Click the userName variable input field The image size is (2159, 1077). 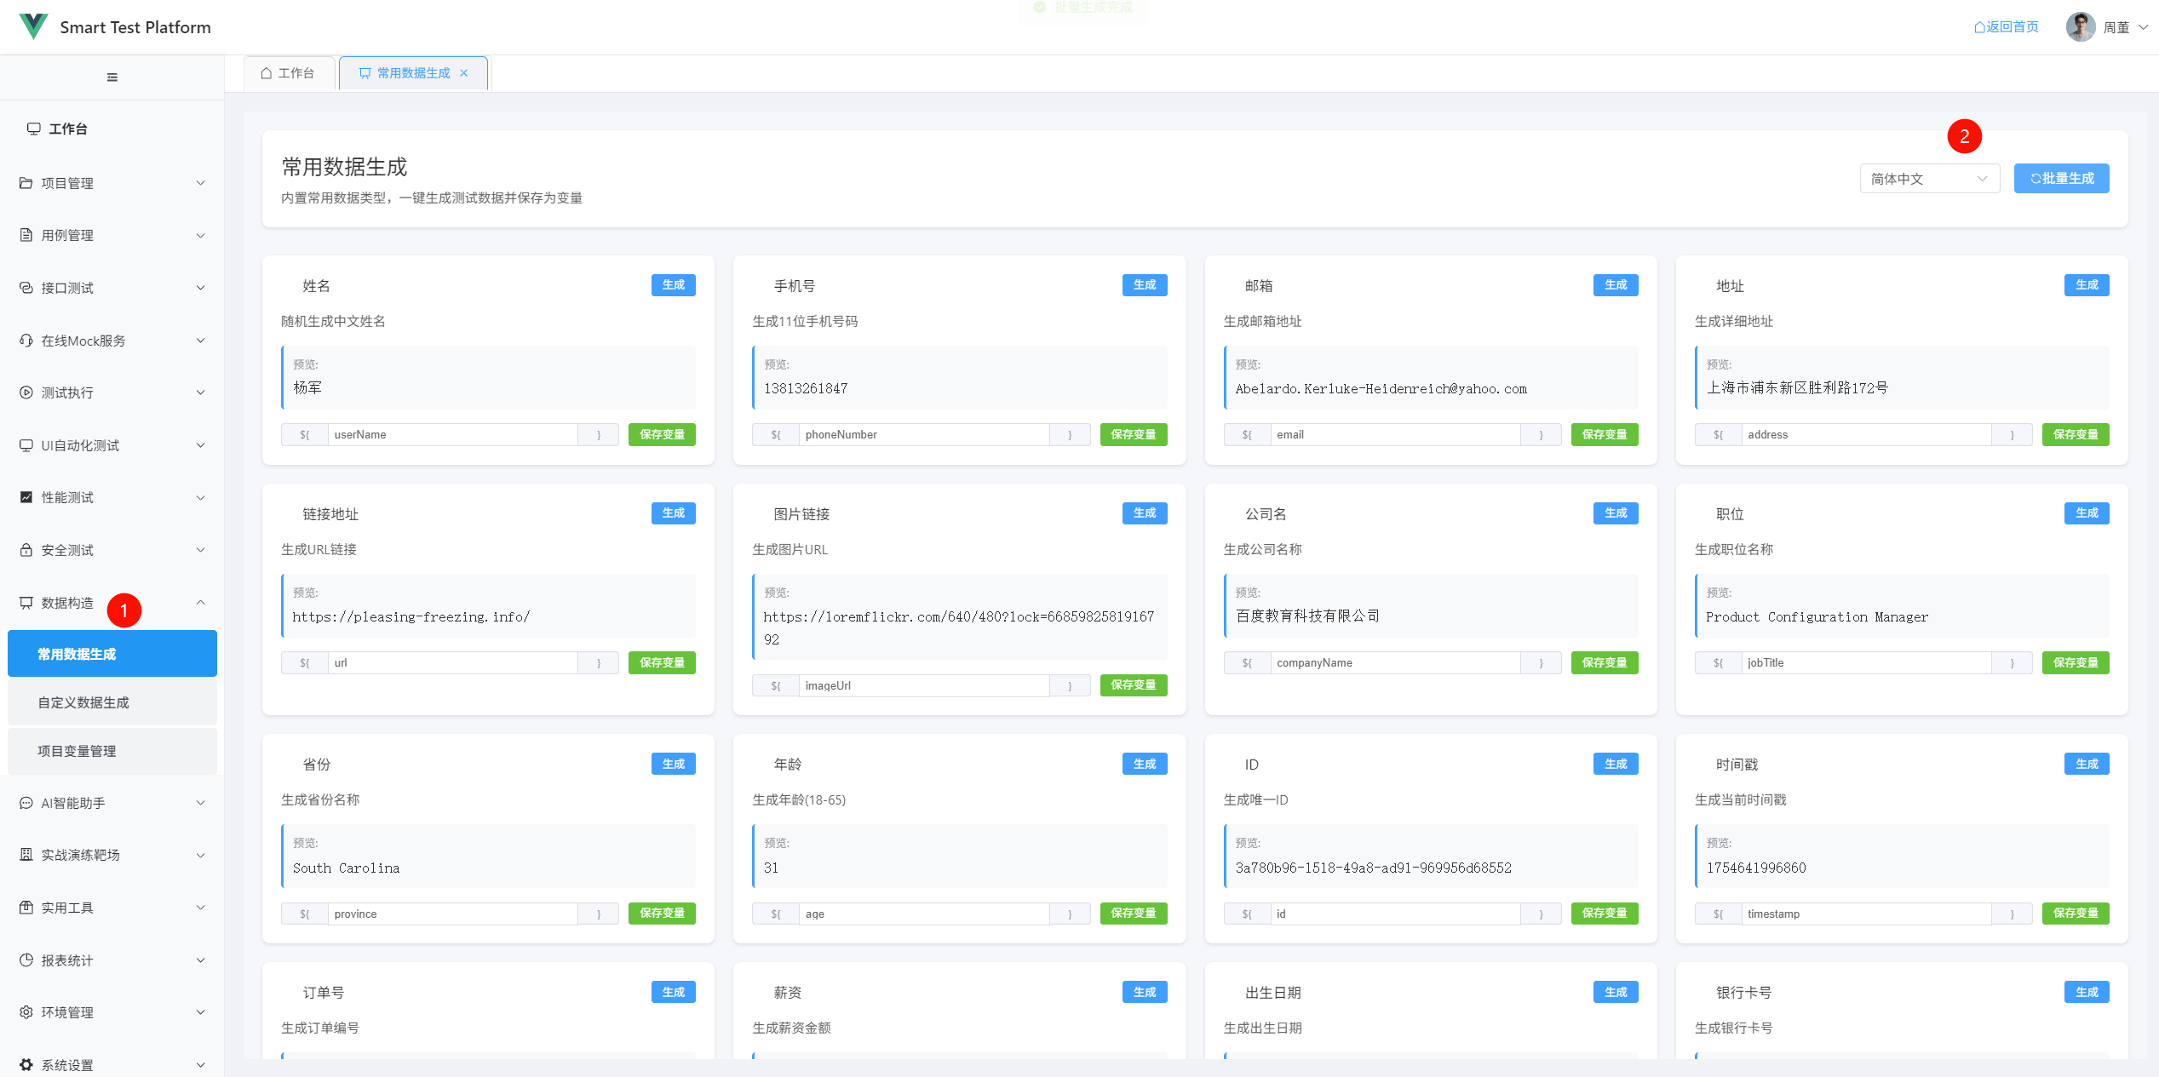452,434
